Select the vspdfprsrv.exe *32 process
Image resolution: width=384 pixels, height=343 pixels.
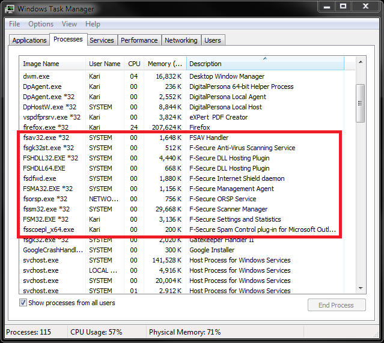click(181, 117)
